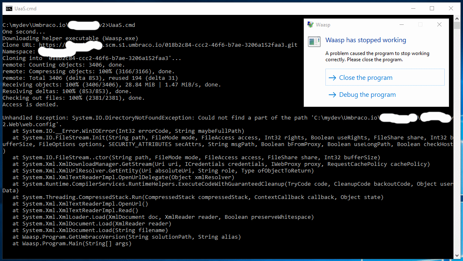Click the 'RuntimeHelpers.ExecuteCodeWithGuaranteedCleanup' stack line
Image resolution: width=463 pixels, height=261 pixels.
(x=228, y=187)
